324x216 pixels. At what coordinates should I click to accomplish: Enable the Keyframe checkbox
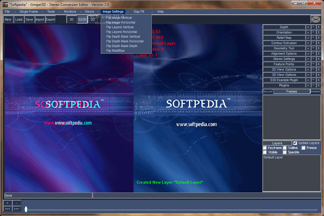point(265,148)
